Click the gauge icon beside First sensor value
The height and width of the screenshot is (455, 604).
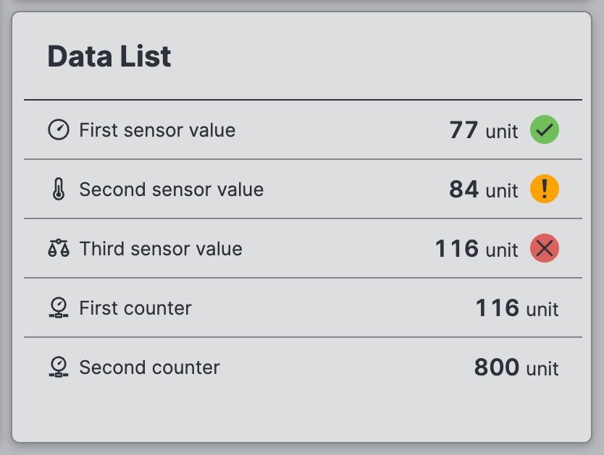point(58,130)
